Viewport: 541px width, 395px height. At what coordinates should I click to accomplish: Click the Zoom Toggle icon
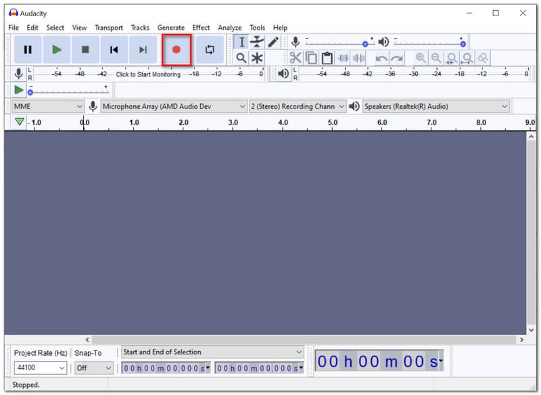pyautogui.click(x=484, y=58)
